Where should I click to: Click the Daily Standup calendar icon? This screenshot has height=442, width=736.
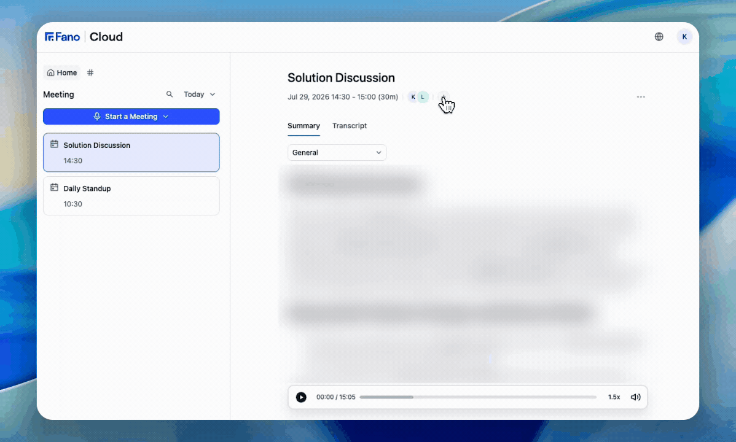(55, 188)
